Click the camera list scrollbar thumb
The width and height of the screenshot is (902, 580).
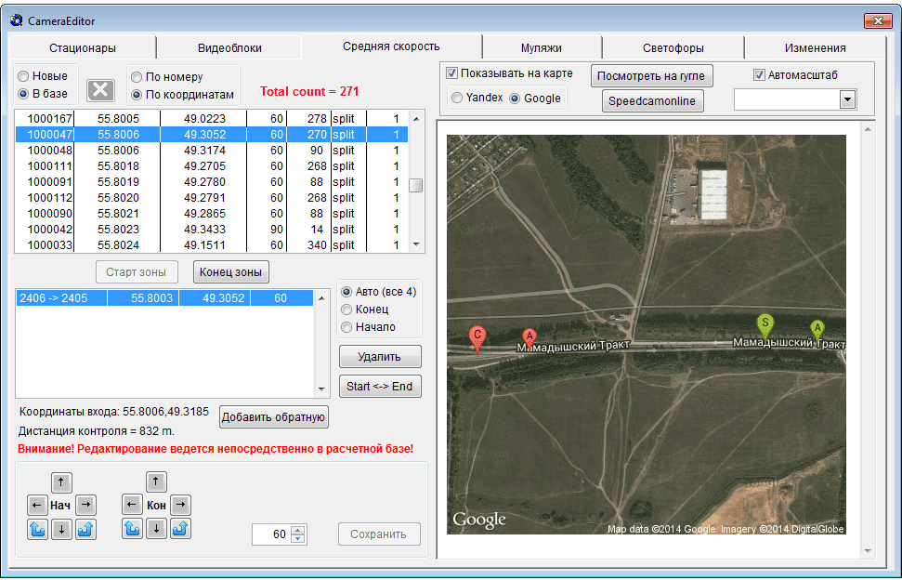[x=416, y=185]
